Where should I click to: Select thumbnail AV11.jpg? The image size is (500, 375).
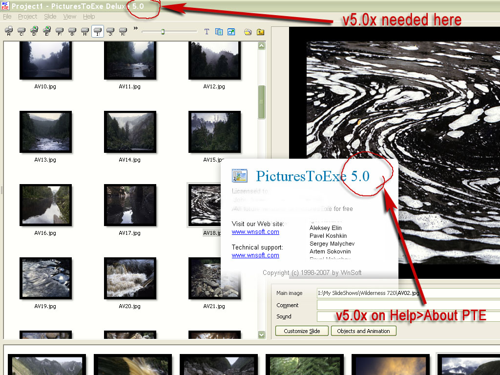pos(130,60)
